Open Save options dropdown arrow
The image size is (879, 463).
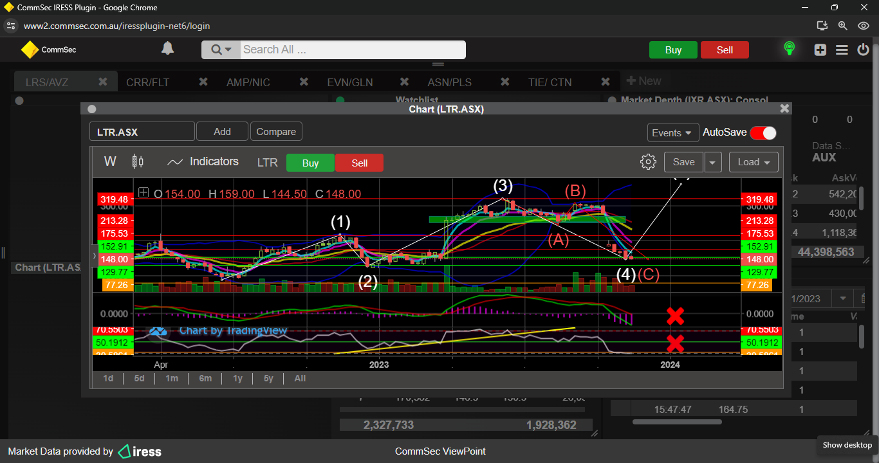[x=712, y=162]
